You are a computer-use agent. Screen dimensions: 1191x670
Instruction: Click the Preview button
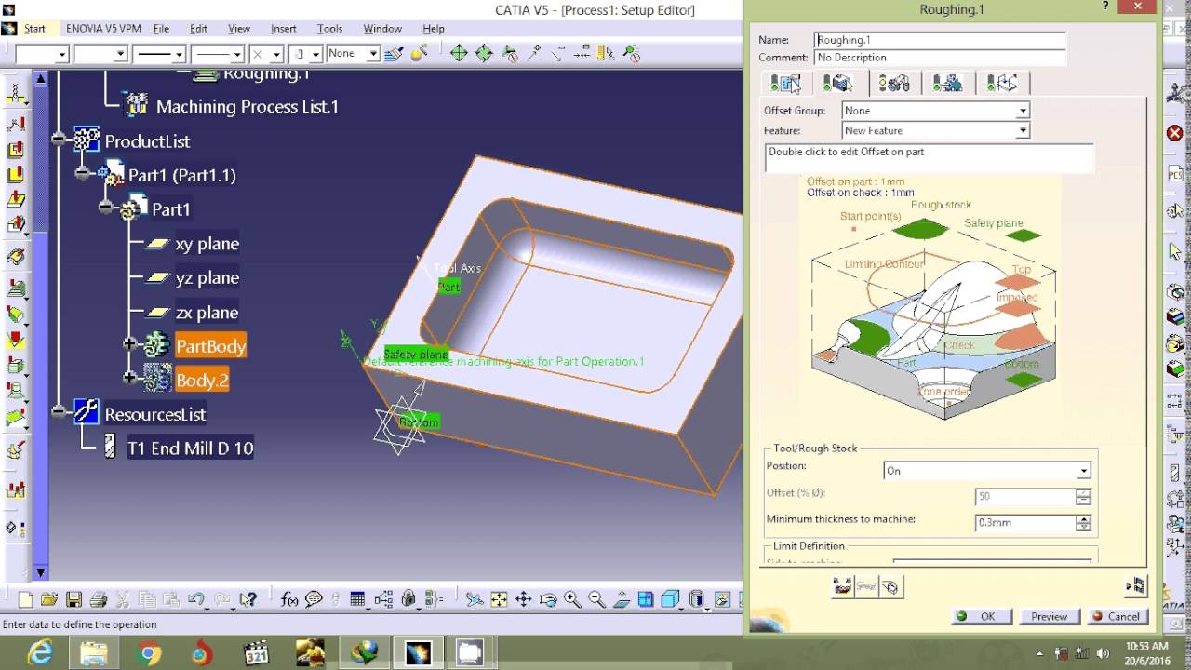click(x=1049, y=616)
